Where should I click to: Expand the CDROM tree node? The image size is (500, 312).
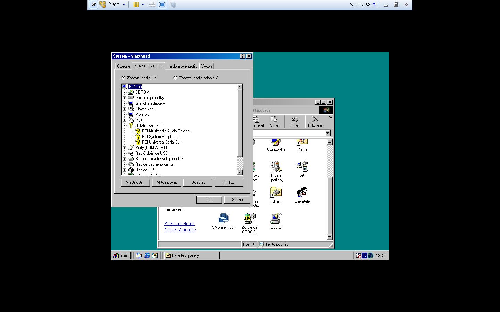point(124,92)
